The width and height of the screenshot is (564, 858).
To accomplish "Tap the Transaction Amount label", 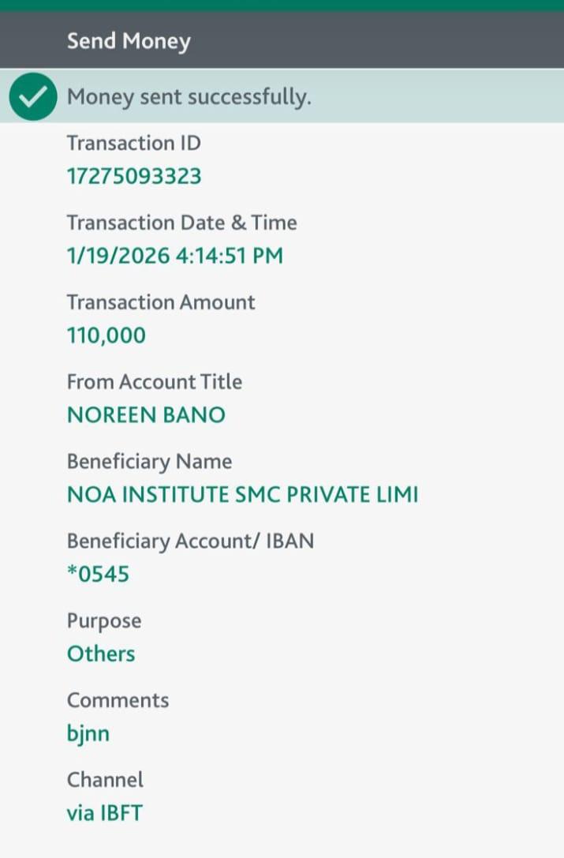I will 161,302.
